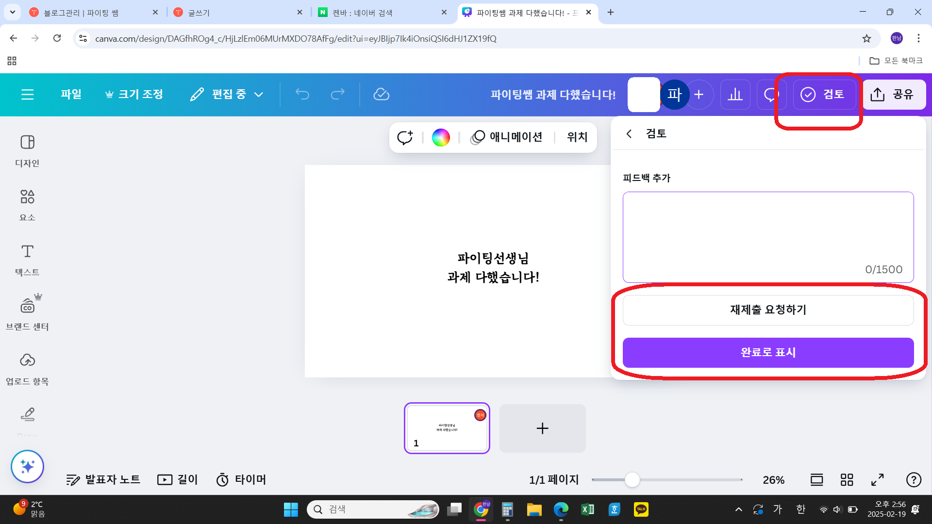Redo action arrow in top bar

(x=337, y=94)
